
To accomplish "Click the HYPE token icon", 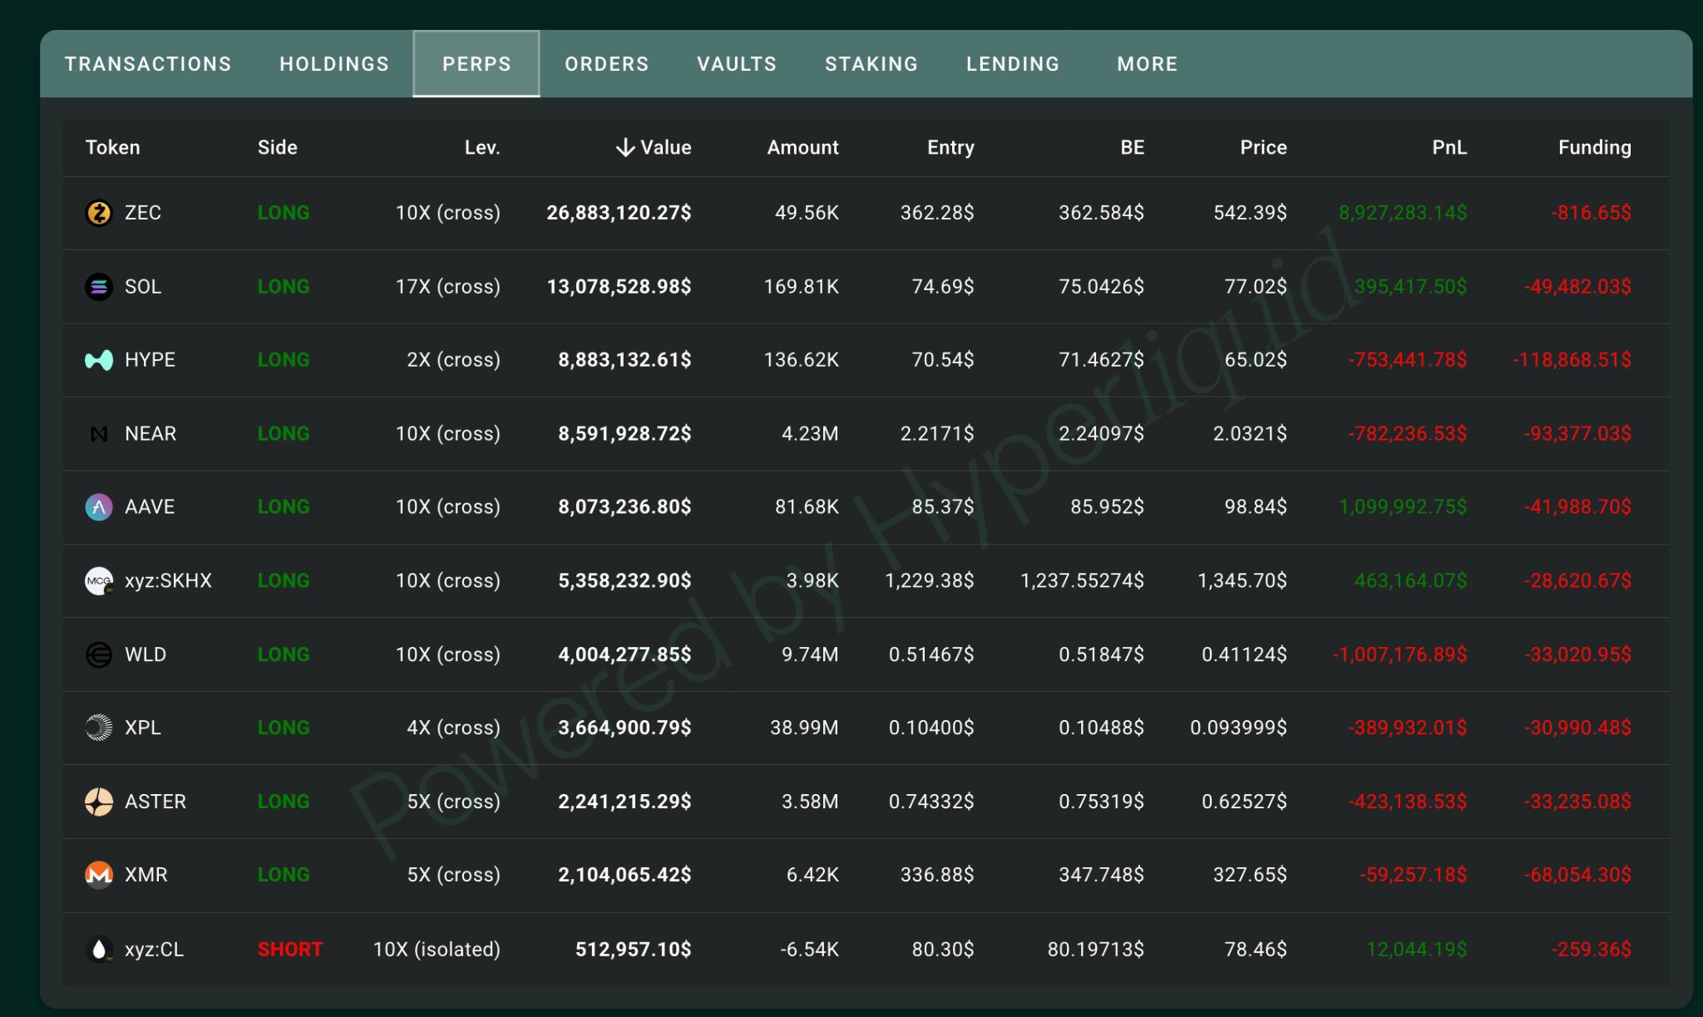I will tap(99, 360).
